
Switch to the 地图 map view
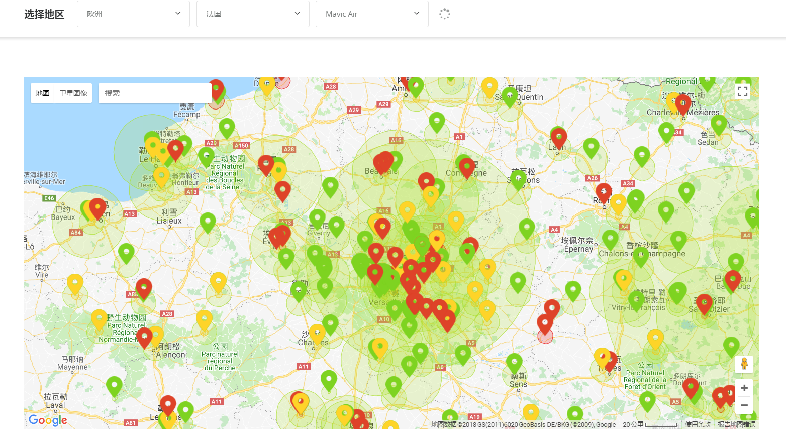point(43,93)
